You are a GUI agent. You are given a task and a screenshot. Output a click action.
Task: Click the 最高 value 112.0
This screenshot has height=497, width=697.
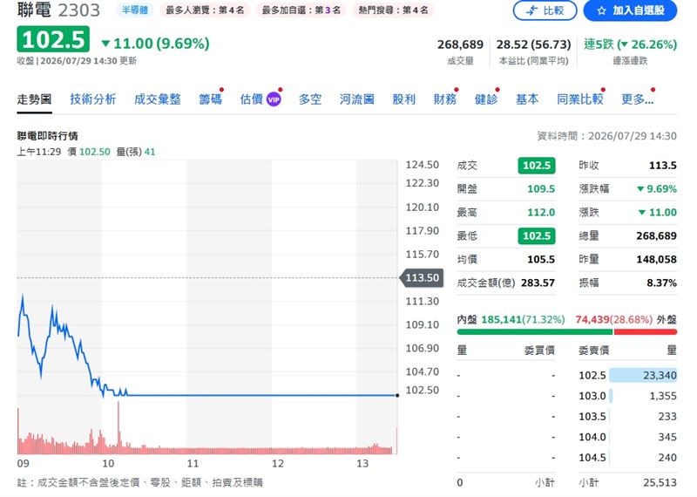pos(541,212)
